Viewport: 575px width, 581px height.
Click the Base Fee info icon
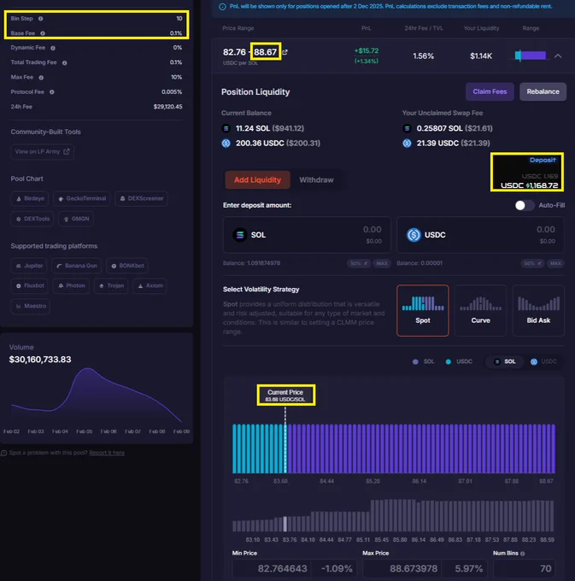tap(43, 33)
